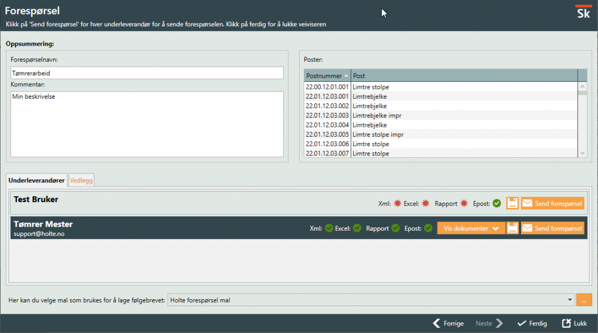Click Xml green check for Tømrer Mester
The width and height of the screenshot is (598, 333).
[x=329, y=228]
